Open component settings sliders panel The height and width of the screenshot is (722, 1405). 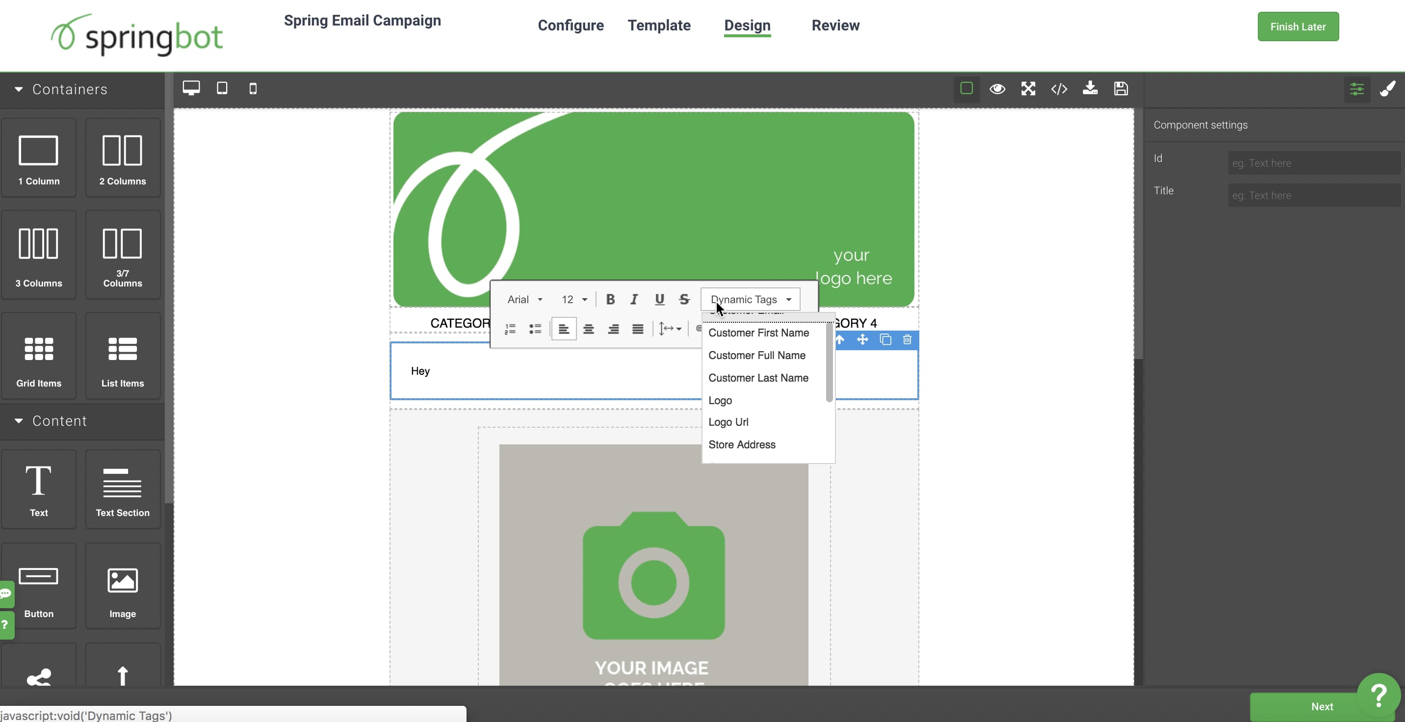1357,89
